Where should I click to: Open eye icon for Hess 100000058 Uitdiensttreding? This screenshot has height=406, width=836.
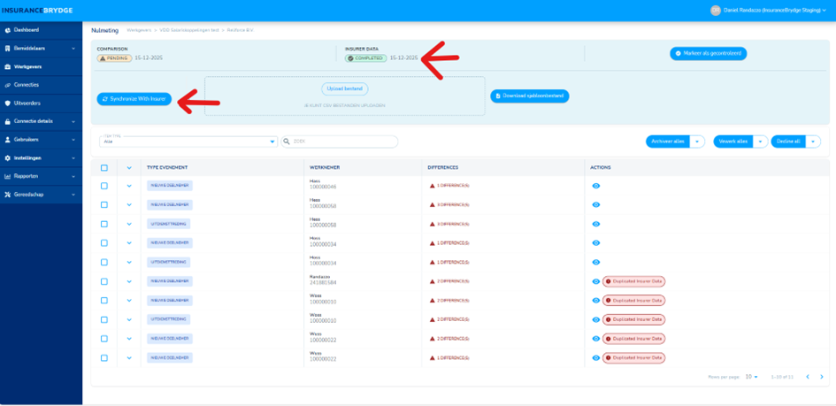pyautogui.click(x=596, y=224)
